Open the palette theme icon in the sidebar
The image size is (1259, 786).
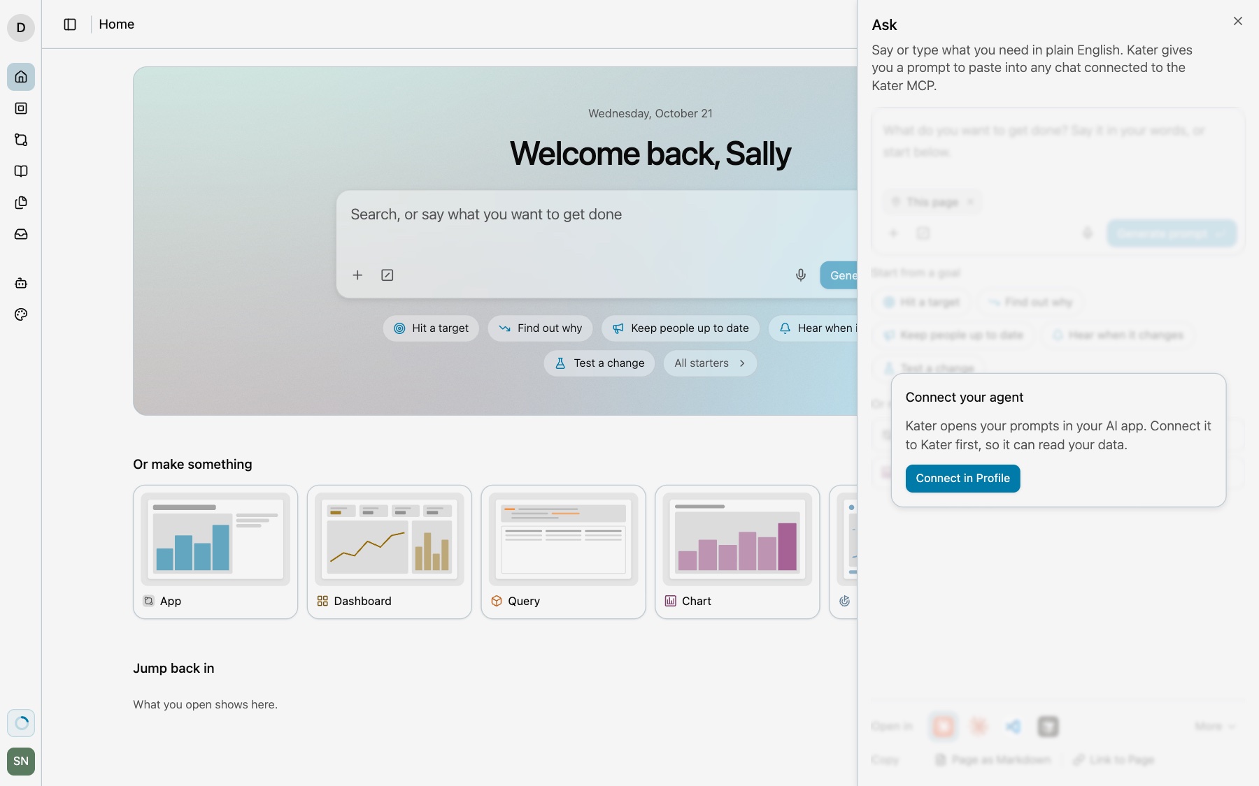pyautogui.click(x=21, y=314)
